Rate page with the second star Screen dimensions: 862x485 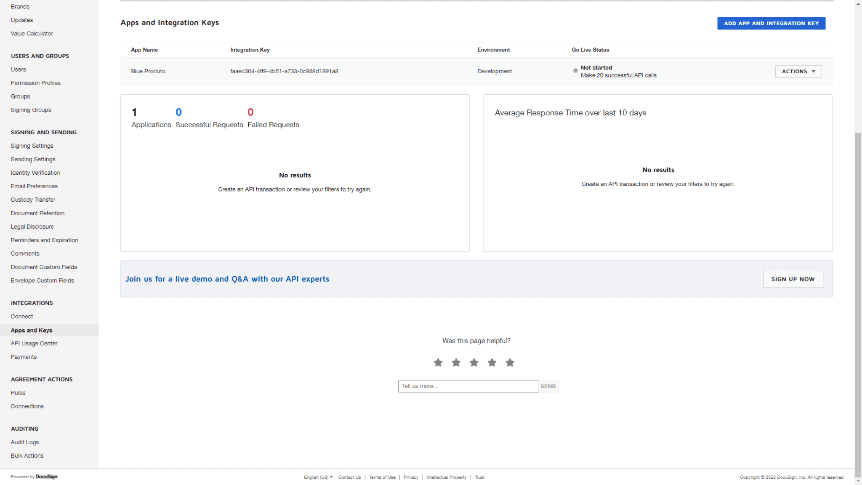click(x=456, y=362)
